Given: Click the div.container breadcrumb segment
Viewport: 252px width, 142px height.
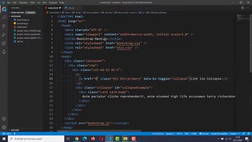Looking at the screenshot, I should pyautogui.click(x=93, y=13).
